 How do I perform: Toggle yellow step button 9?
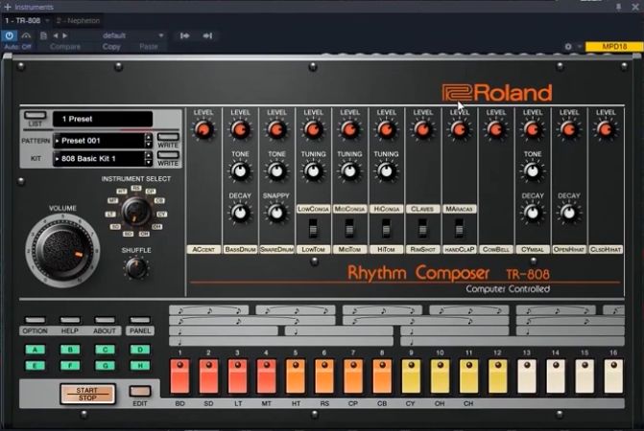point(411,376)
